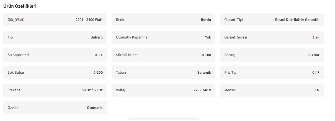Click the Renk label
The width and height of the screenshot is (335, 121).
tap(120, 20)
